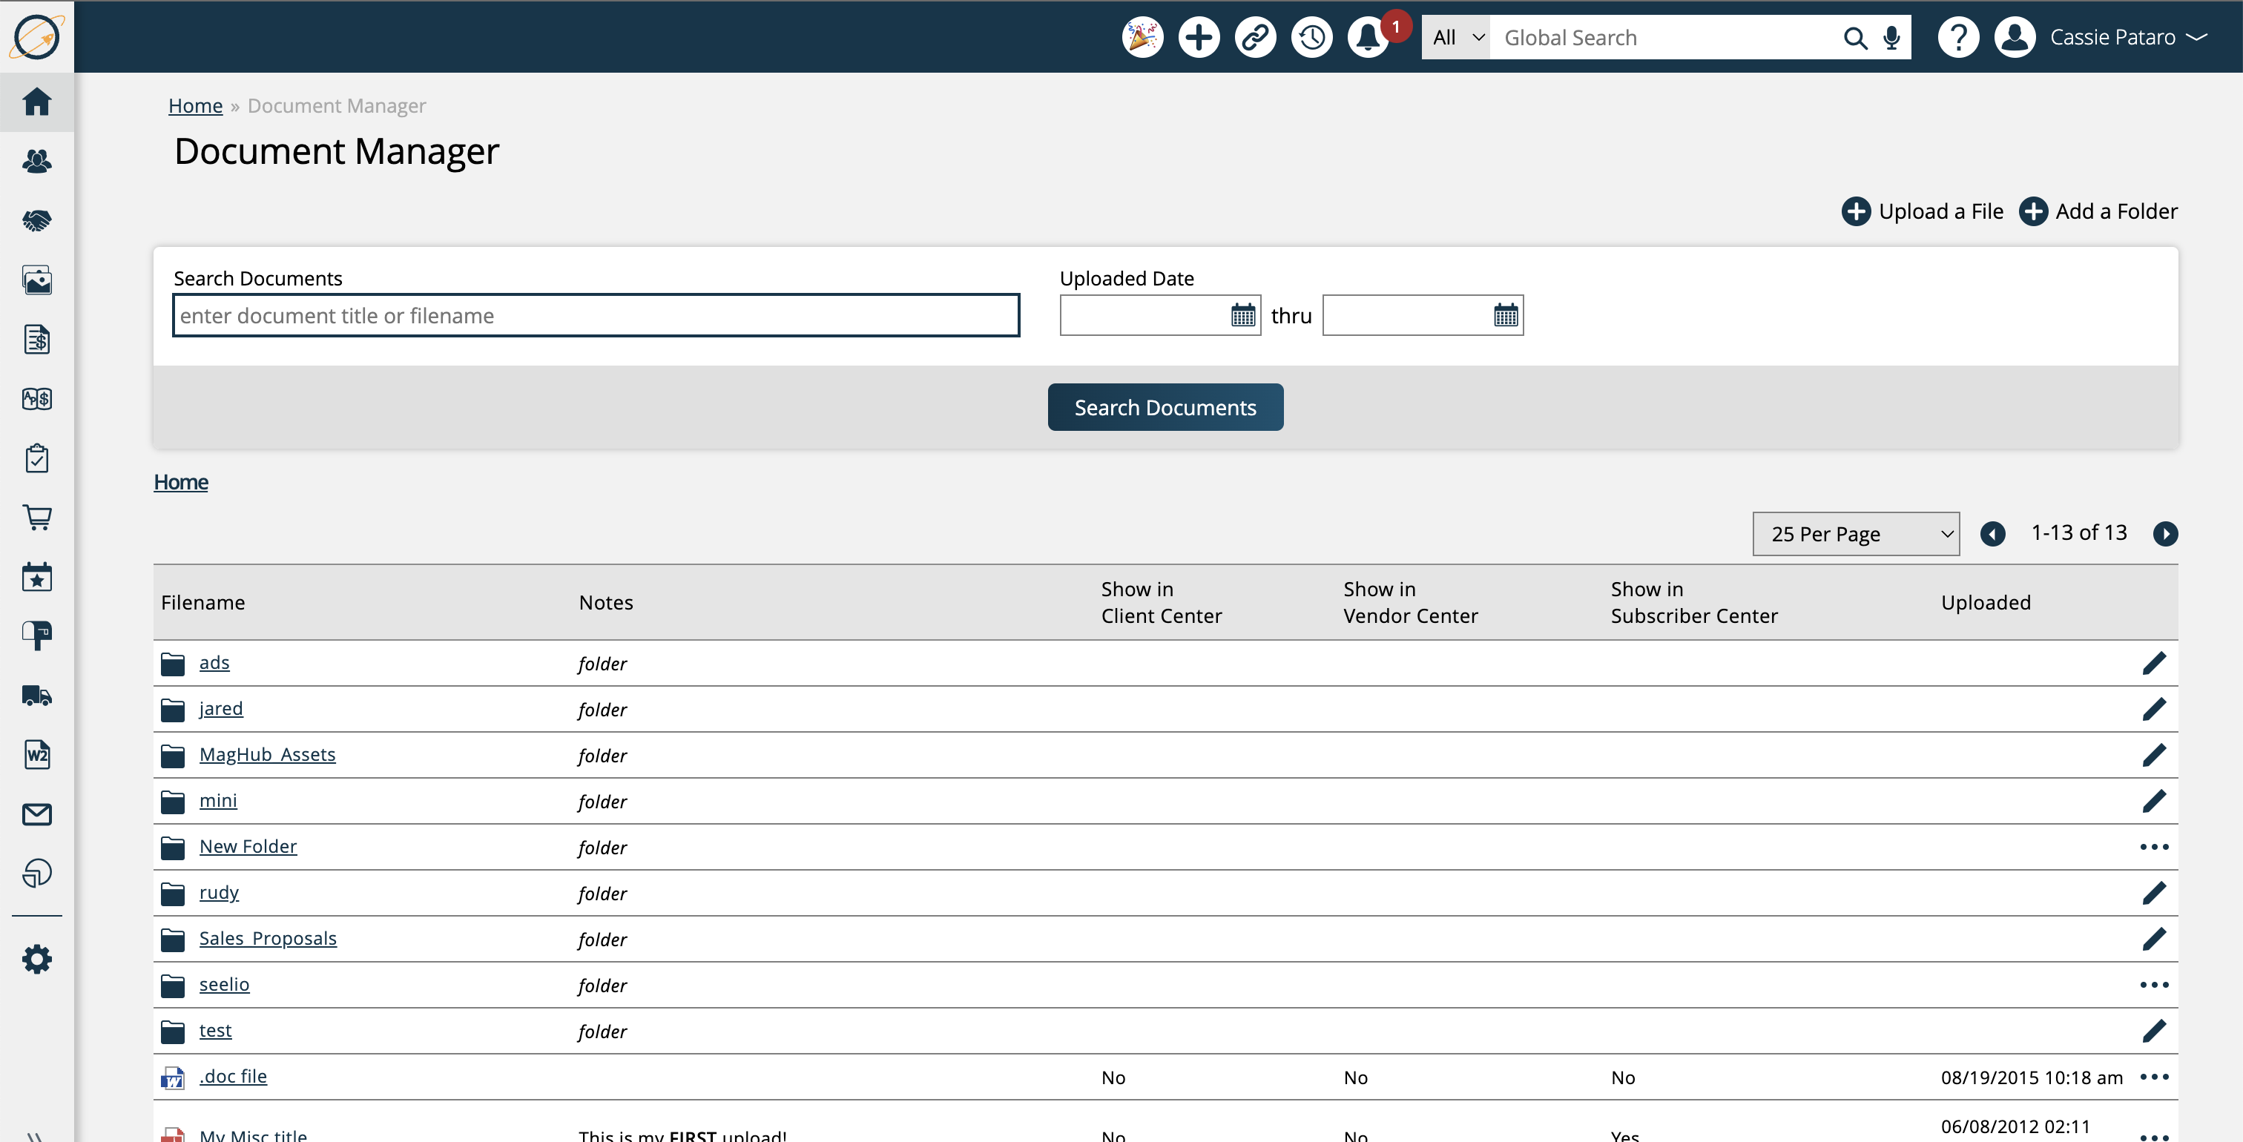This screenshot has height=1142, width=2243.
Task: Click the quick add plus icon
Action: click(x=1198, y=37)
